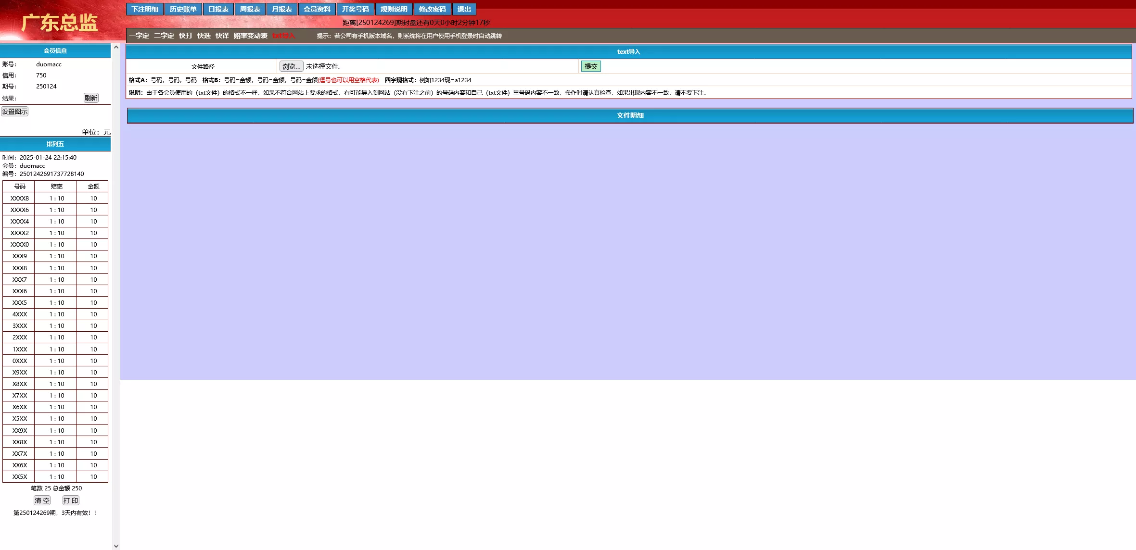Switch to 快打 quick entry

pyautogui.click(x=186, y=36)
